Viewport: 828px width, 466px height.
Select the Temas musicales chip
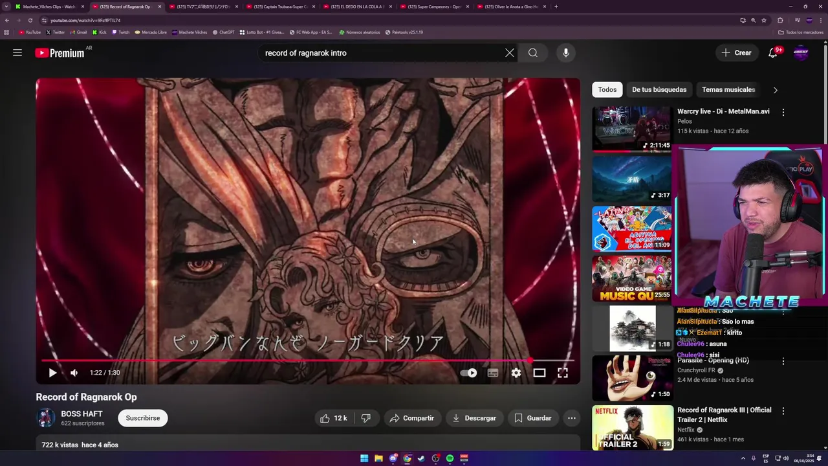click(x=728, y=90)
